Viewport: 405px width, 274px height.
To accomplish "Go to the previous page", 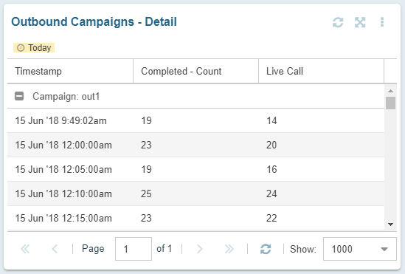I will (55, 249).
